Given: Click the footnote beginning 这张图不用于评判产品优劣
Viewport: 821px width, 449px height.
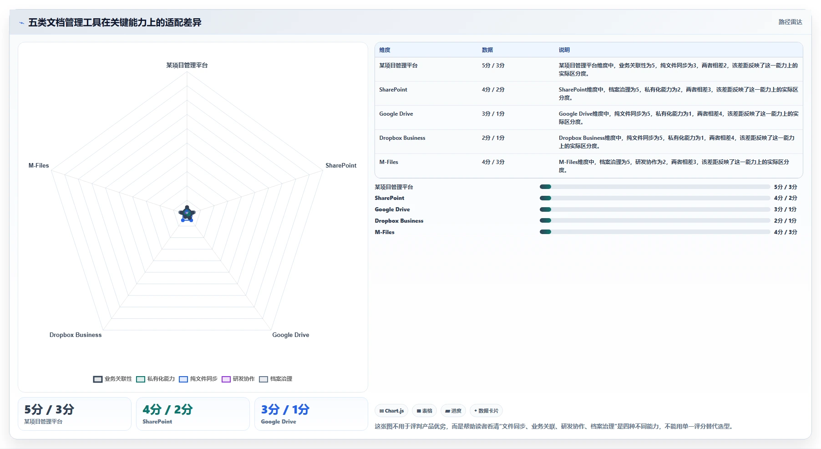Looking at the screenshot, I should point(554,427).
